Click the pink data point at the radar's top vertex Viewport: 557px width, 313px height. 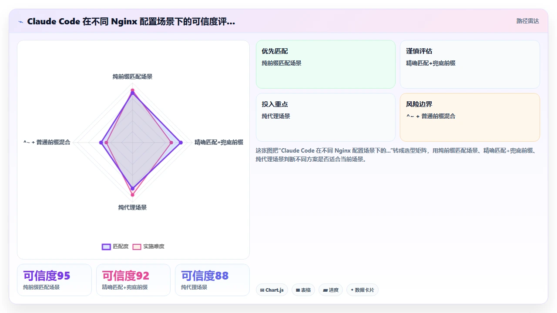point(133,90)
